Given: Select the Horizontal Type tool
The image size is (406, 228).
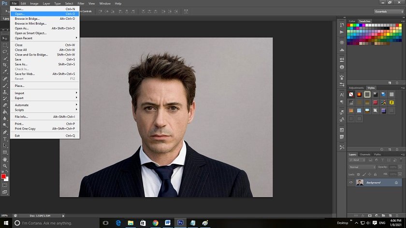Looking at the screenshot, I should coord(5,139).
